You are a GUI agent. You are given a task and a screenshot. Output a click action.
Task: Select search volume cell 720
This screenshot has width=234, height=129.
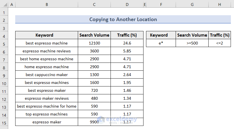(94, 90)
